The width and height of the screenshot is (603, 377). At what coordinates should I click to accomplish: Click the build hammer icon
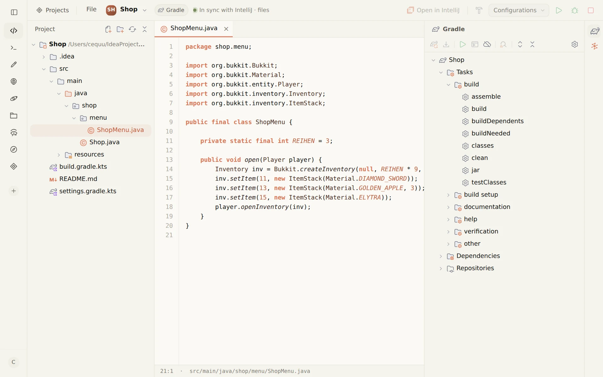[479, 10]
